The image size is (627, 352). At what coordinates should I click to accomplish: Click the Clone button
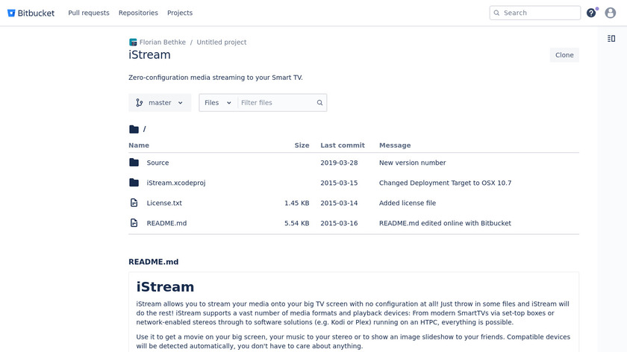point(564,55)
